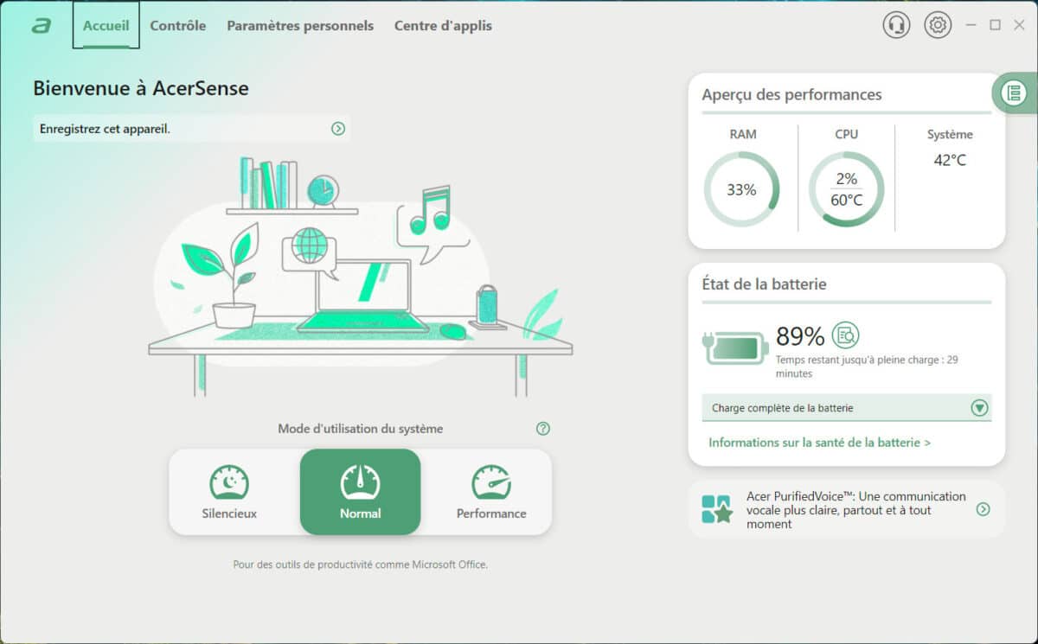Click Enregistrez cet appareil banner
Viewport: 1038px width, 644px height.
[x=191, y=129]
